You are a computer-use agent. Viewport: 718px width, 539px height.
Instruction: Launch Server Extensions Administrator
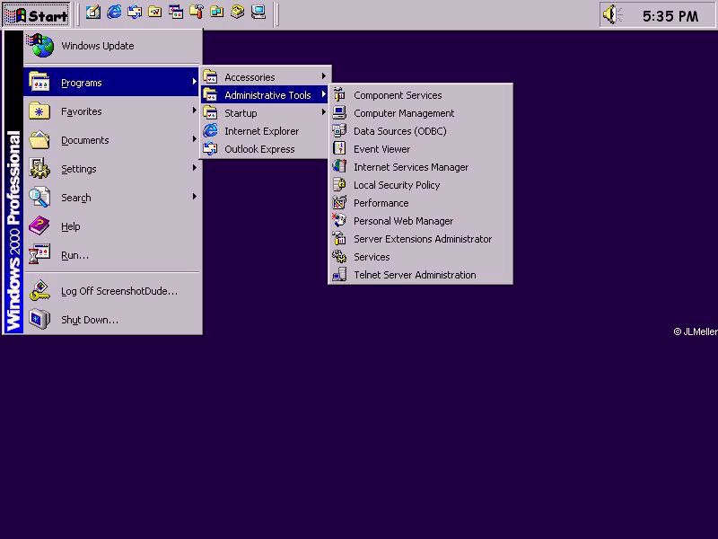coord(420,239)
